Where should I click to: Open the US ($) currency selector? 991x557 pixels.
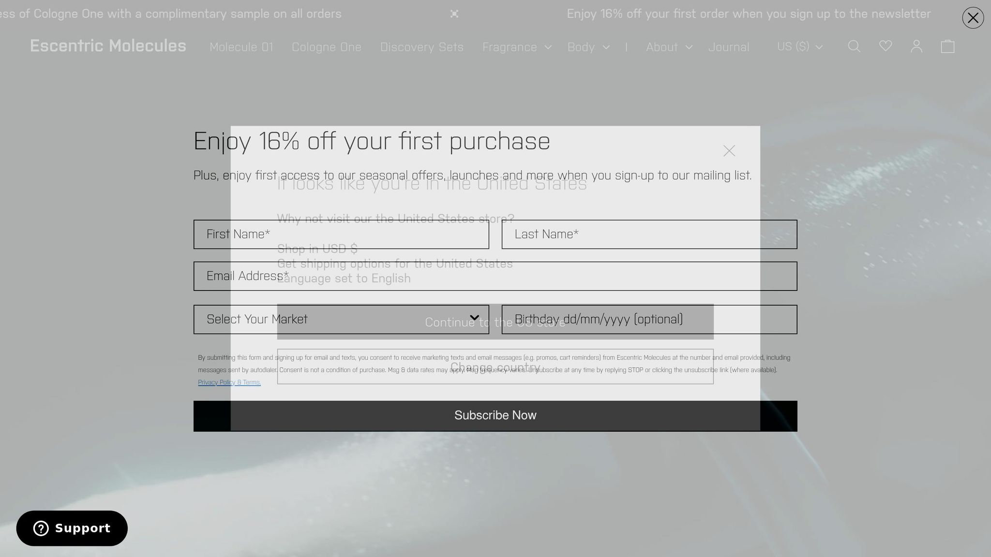tap(799, 46)
